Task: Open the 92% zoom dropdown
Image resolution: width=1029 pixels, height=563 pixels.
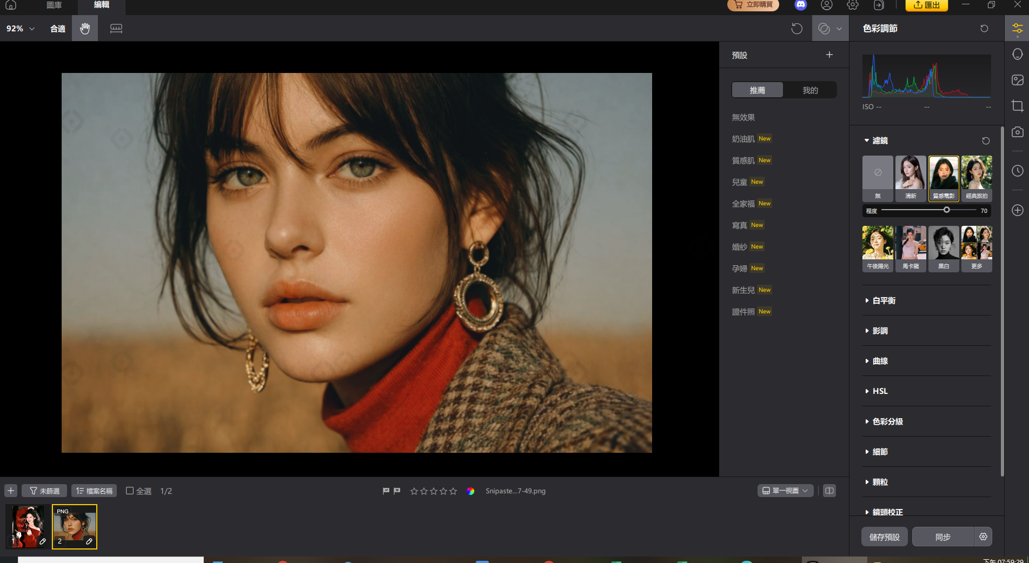Action: [21, 29]
